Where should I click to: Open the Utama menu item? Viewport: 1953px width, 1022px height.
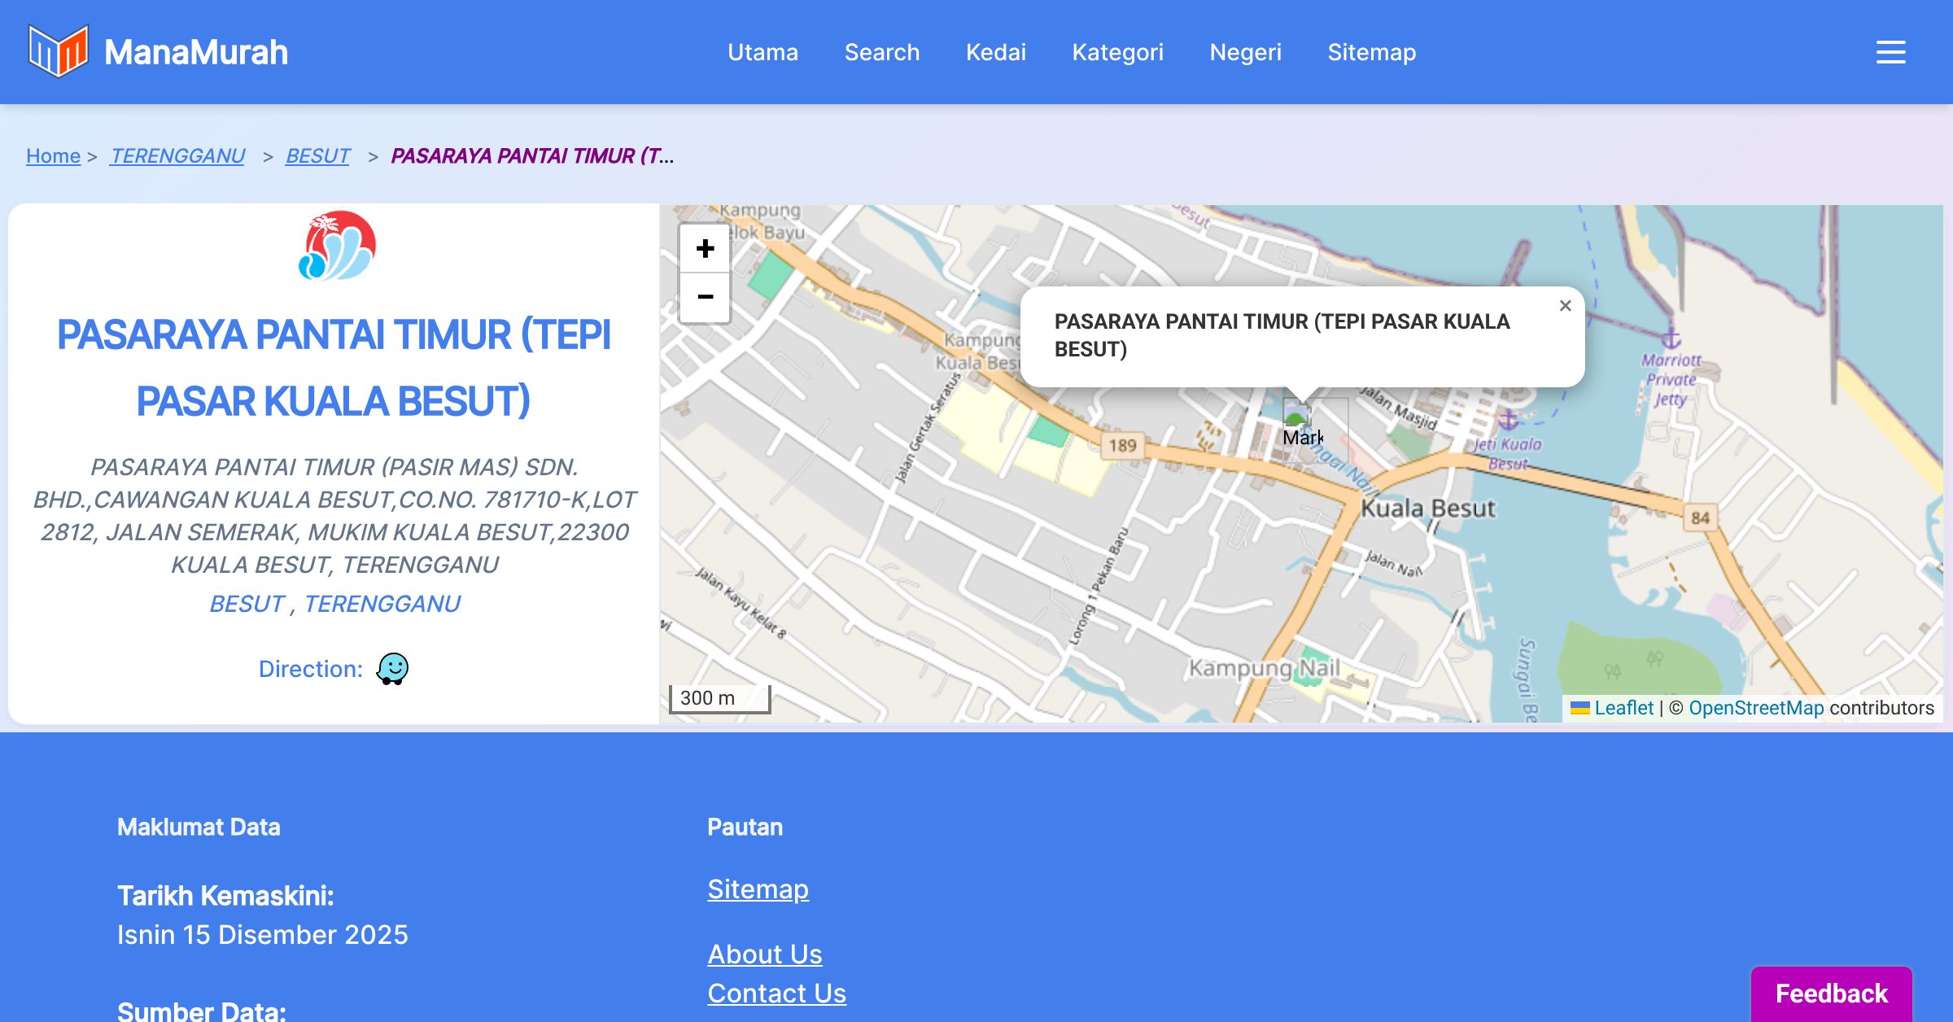(762, 52)
